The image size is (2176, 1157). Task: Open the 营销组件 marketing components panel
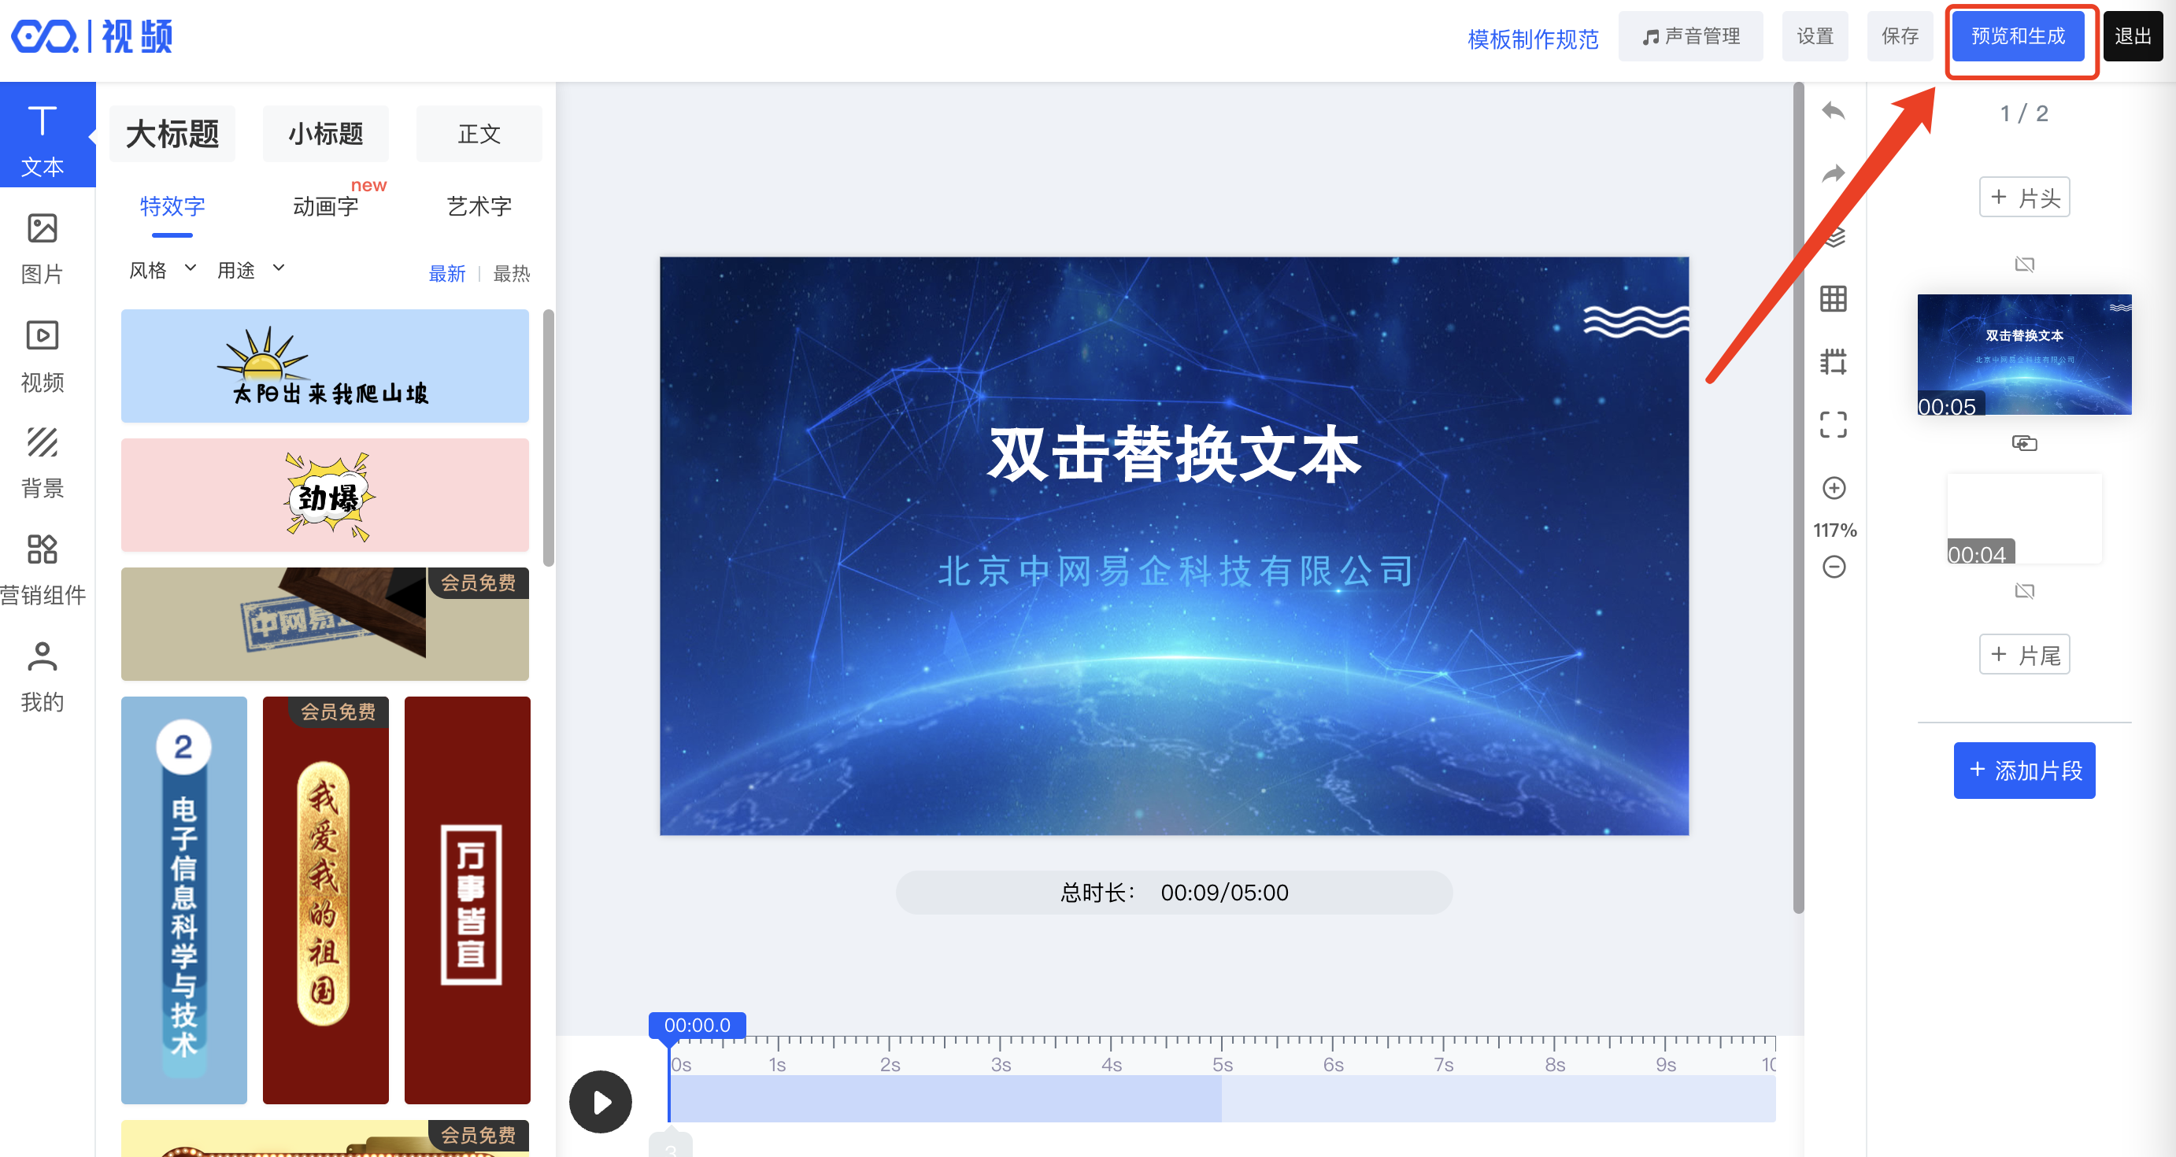pyautogui.click(x=43, y=570)
